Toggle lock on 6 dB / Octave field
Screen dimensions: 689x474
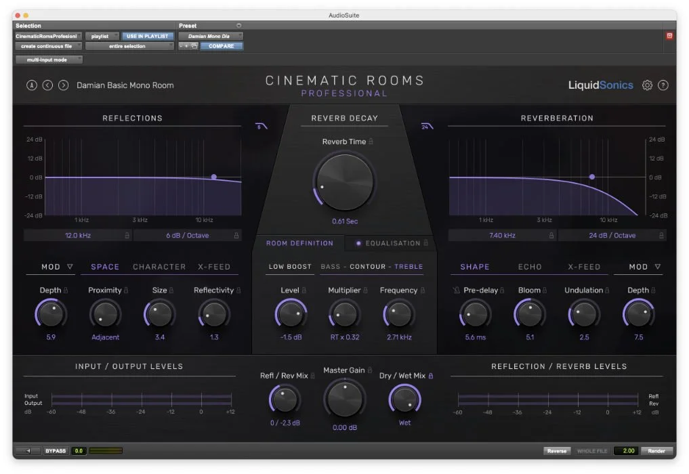point(236,236)
